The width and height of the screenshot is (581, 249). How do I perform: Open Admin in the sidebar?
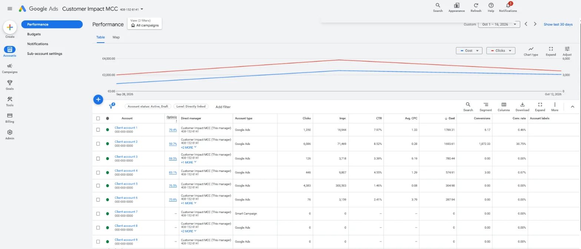[x=10, y=135]
